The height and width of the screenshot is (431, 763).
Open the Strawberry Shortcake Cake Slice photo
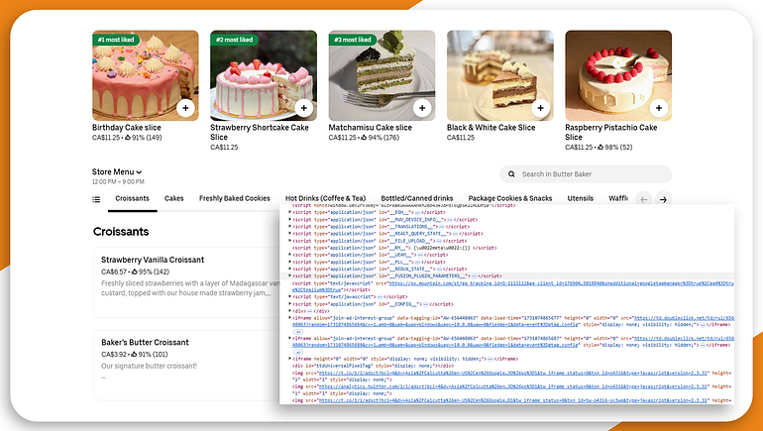tap(264, 75)
